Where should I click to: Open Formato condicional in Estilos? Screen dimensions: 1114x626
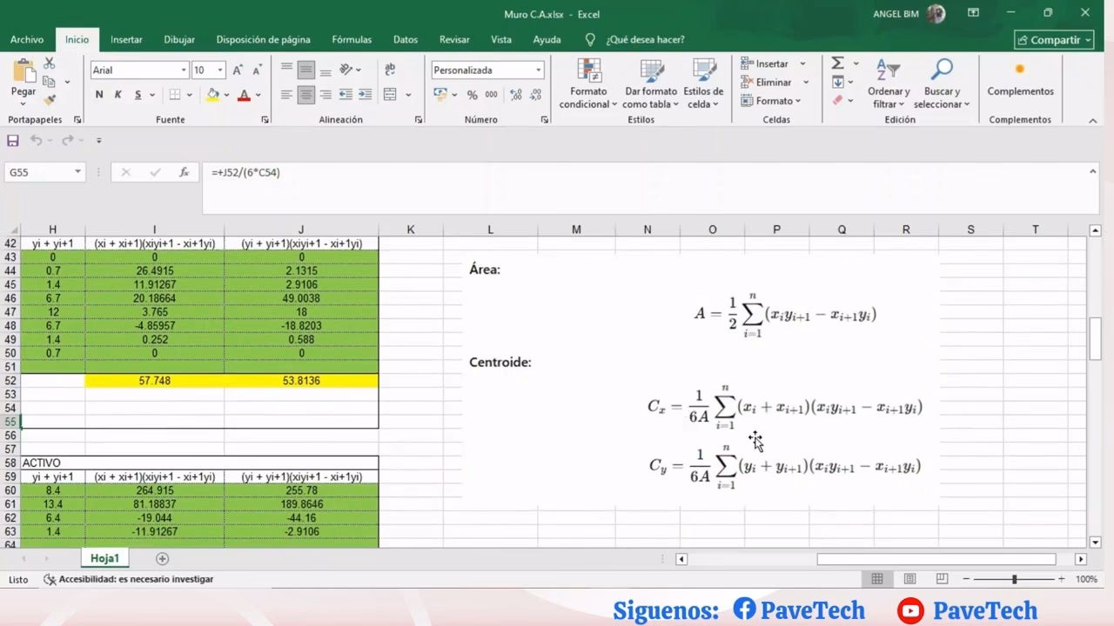pyautogui.click(x=588, y=84)
